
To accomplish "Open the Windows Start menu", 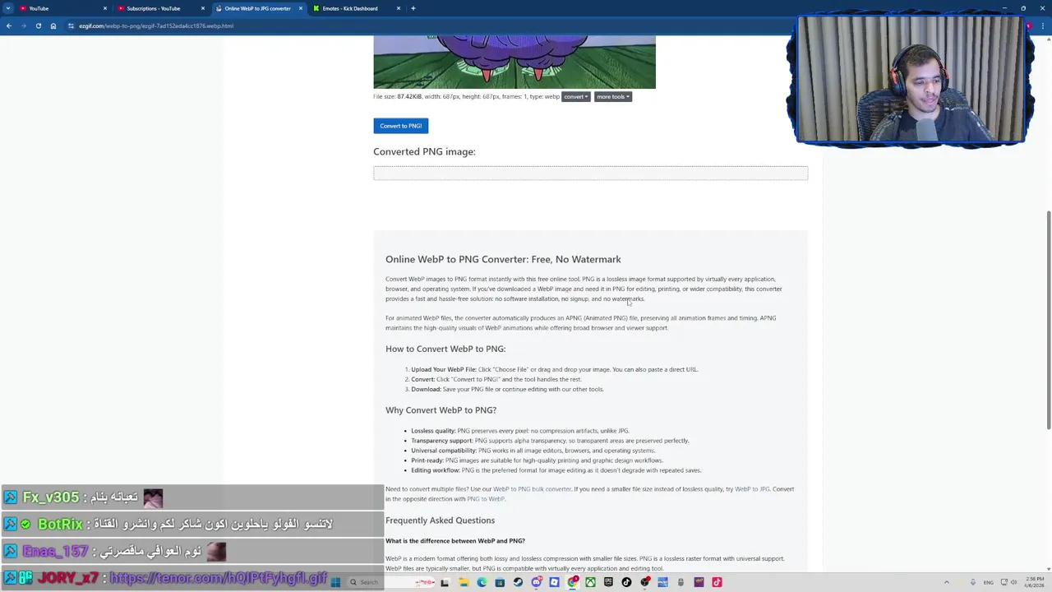I will click(335, 582).
